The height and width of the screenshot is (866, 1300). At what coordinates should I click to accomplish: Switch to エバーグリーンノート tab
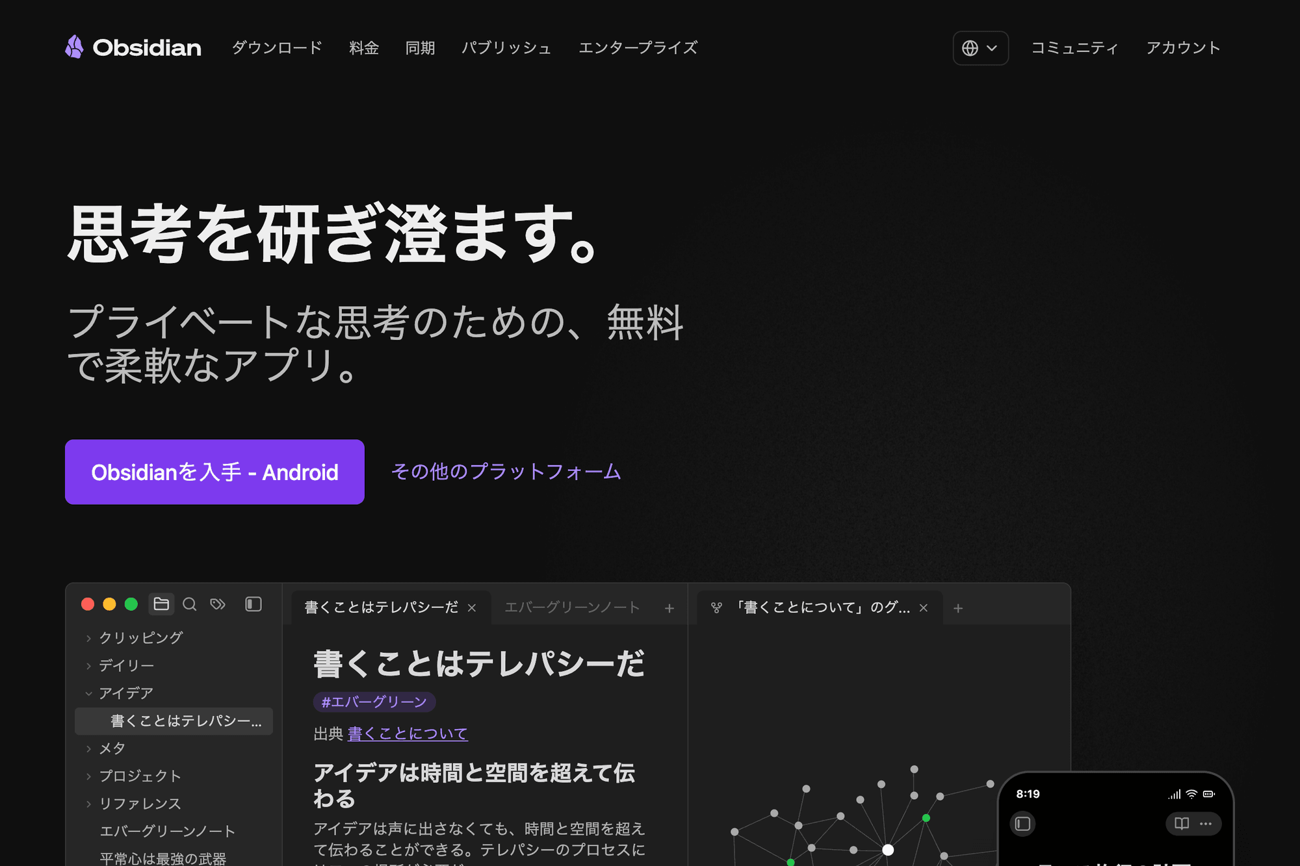(572, 607)
